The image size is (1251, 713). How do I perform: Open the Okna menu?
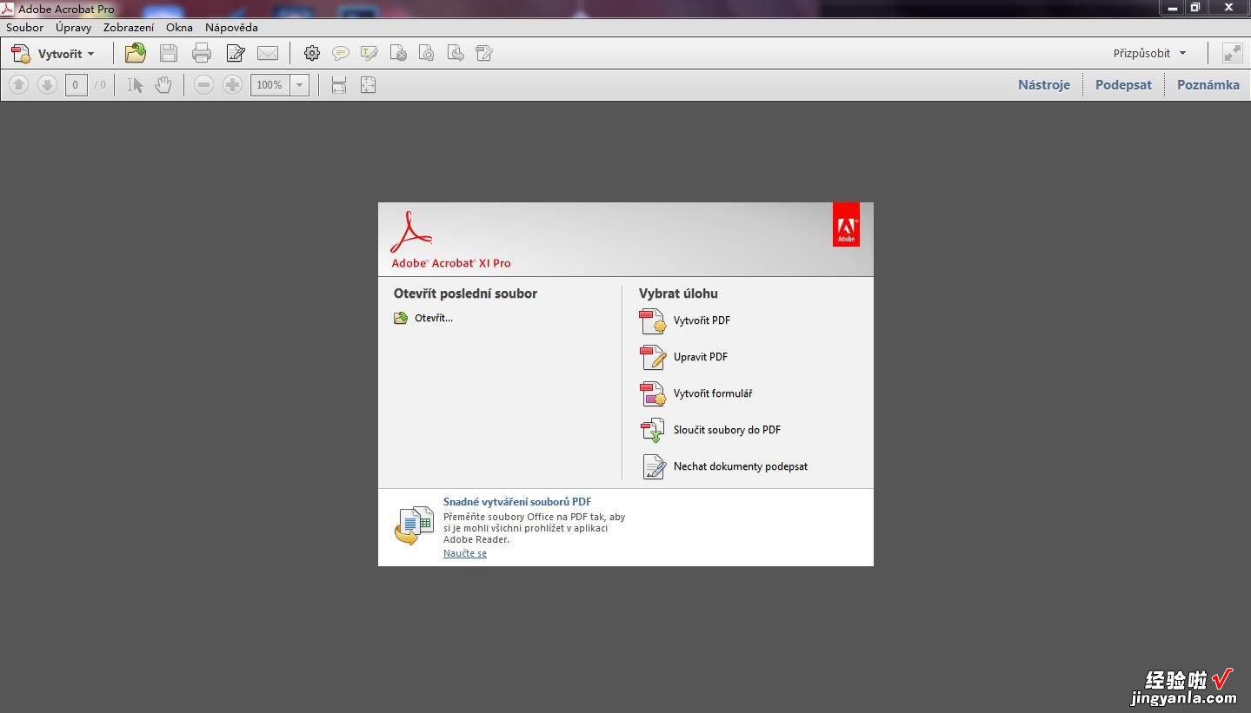[179, 27]
